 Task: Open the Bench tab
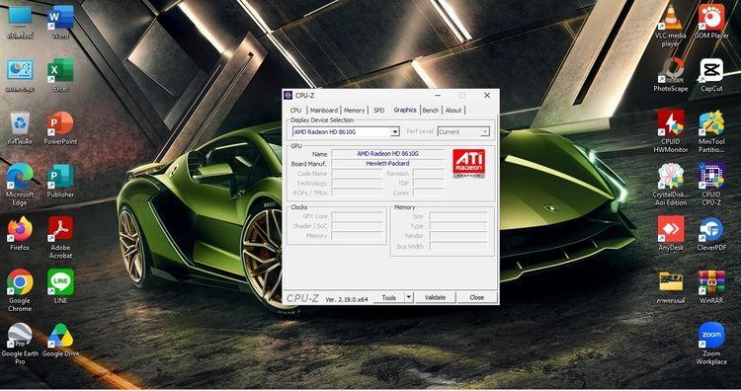point(431,110)
